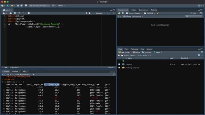Switch to the Connections tab
The image size is (205, 115).
pos(143,10)
